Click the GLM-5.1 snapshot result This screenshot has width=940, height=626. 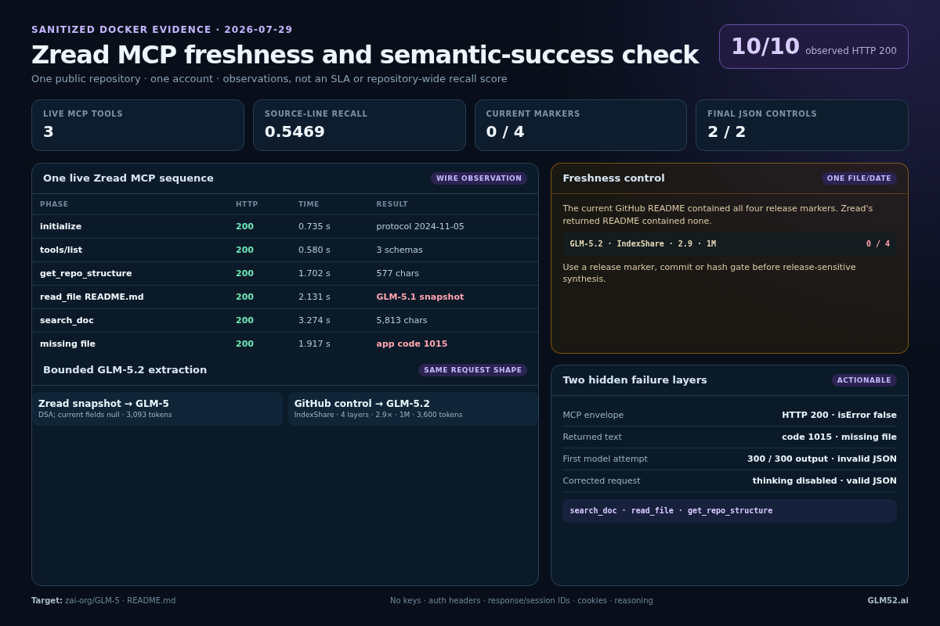pos(420,297)
